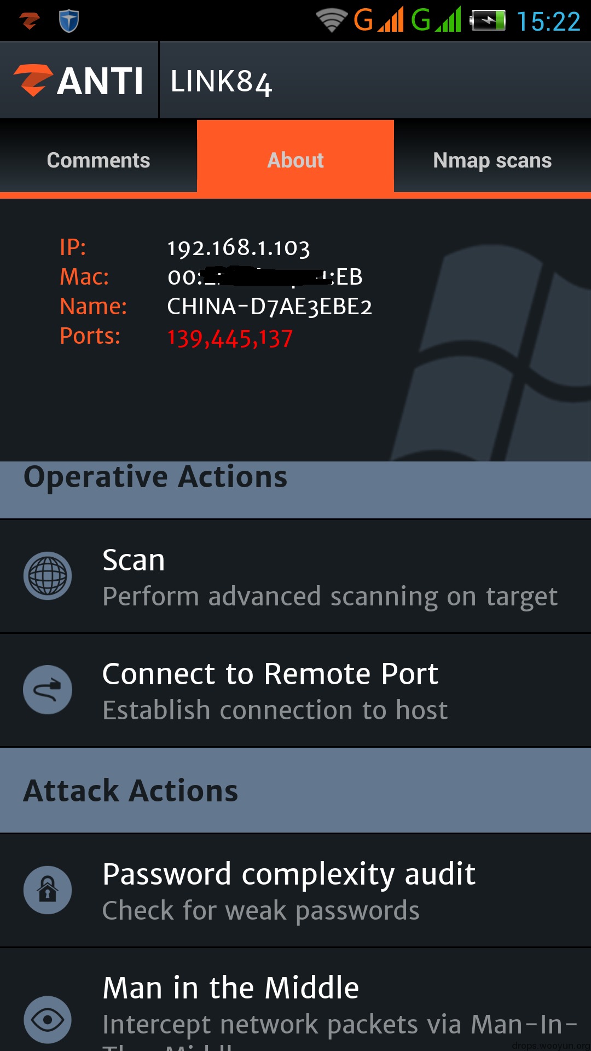Tap the host name CHINA-D7AE3EBE2
Screen dimensions: 591x1051
(270, 307)
